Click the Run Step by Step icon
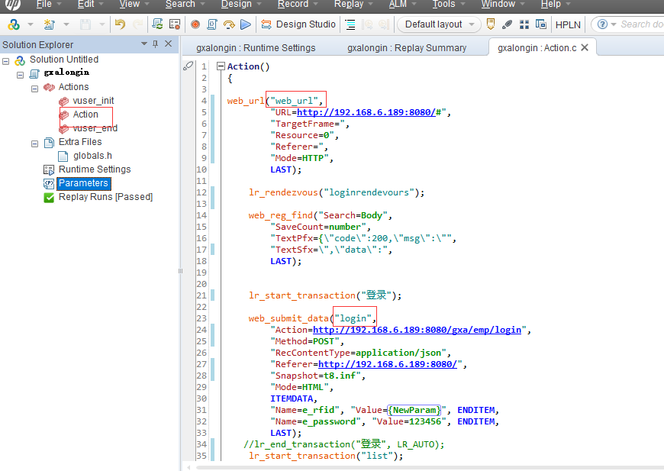664x471 pixels. pos(229,24)
